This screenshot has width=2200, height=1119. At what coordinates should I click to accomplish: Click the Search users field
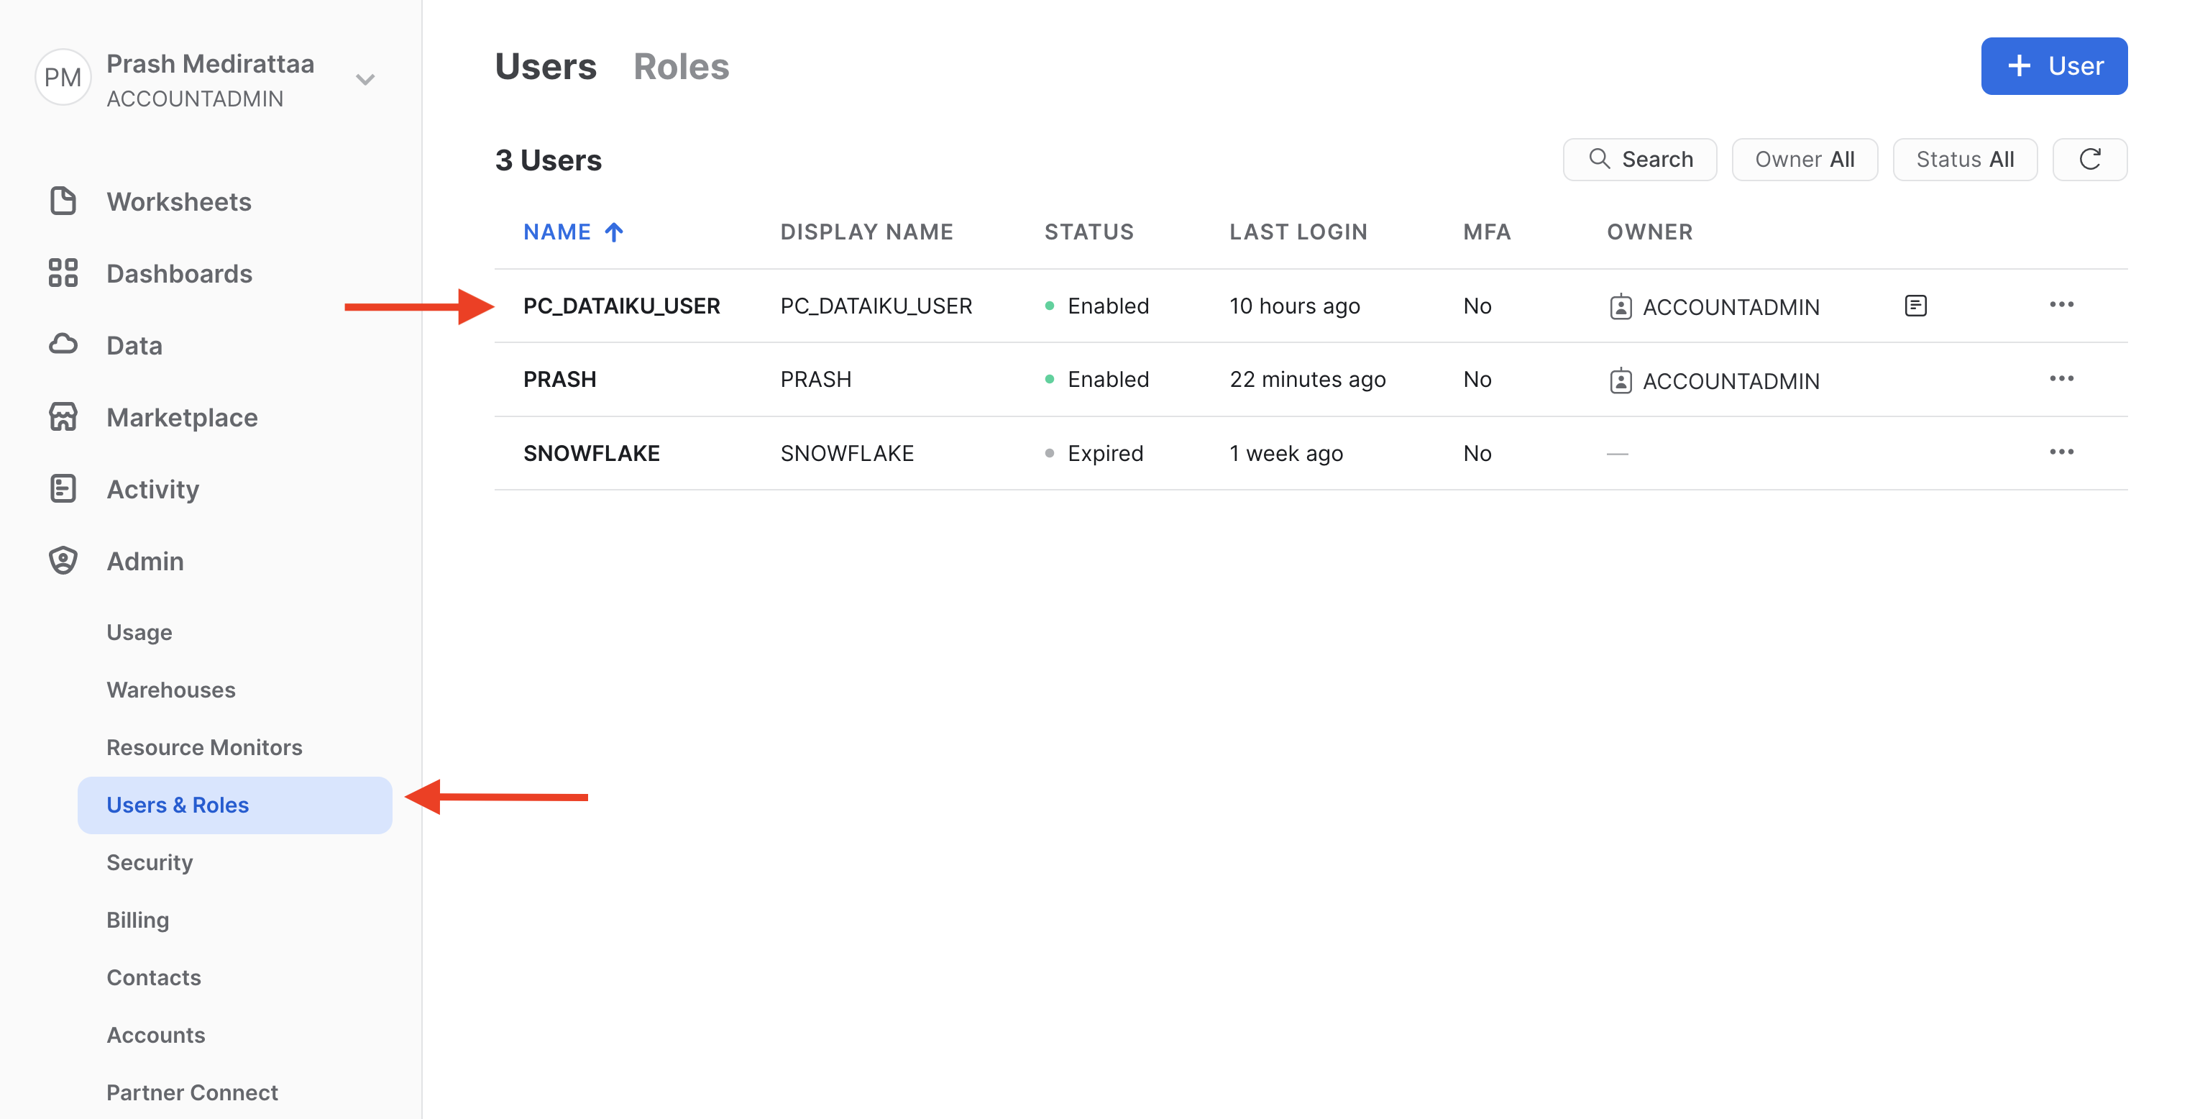[1639, 160]
